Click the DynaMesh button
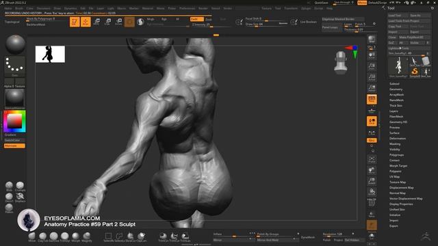The width and height of the screenshot is (438, 246). pyautogui.click(x=308, y=237)
